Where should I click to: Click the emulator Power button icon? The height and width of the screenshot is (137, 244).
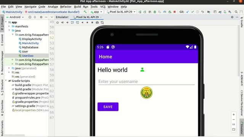[58, 22]
